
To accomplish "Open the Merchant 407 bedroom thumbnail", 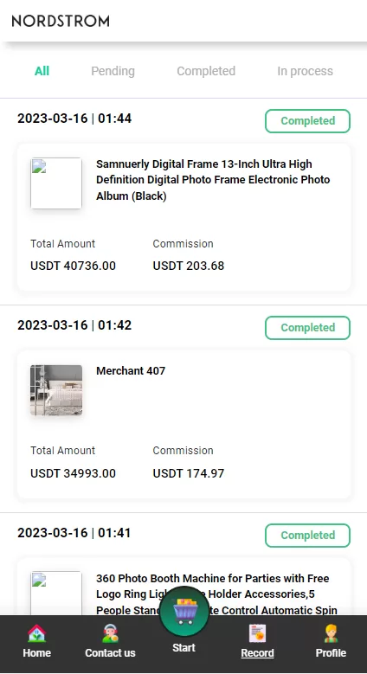I will (56, 390).
